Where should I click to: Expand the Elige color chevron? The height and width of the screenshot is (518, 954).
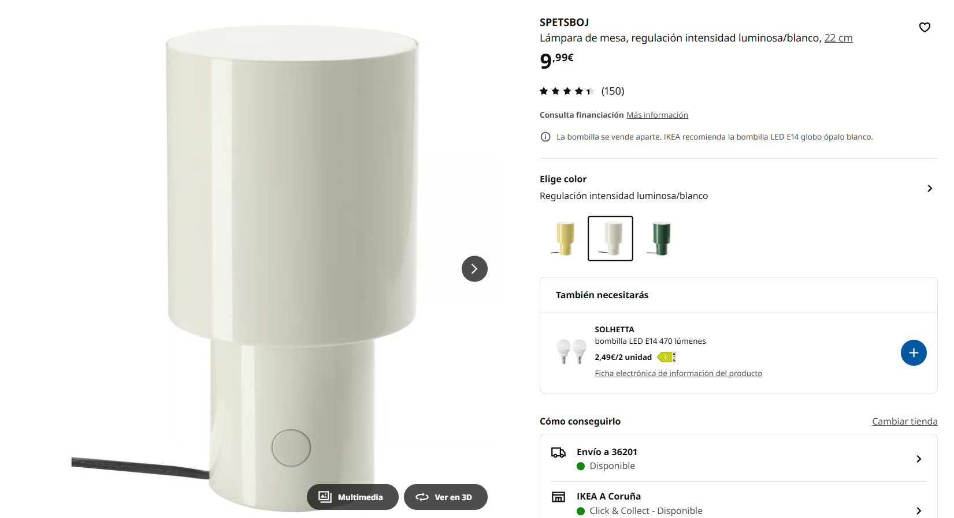click(930, 189)
